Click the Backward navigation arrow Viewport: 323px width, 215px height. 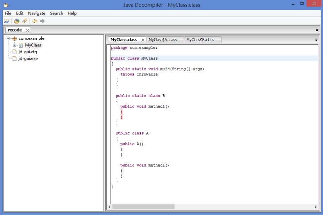coord(34,21)
